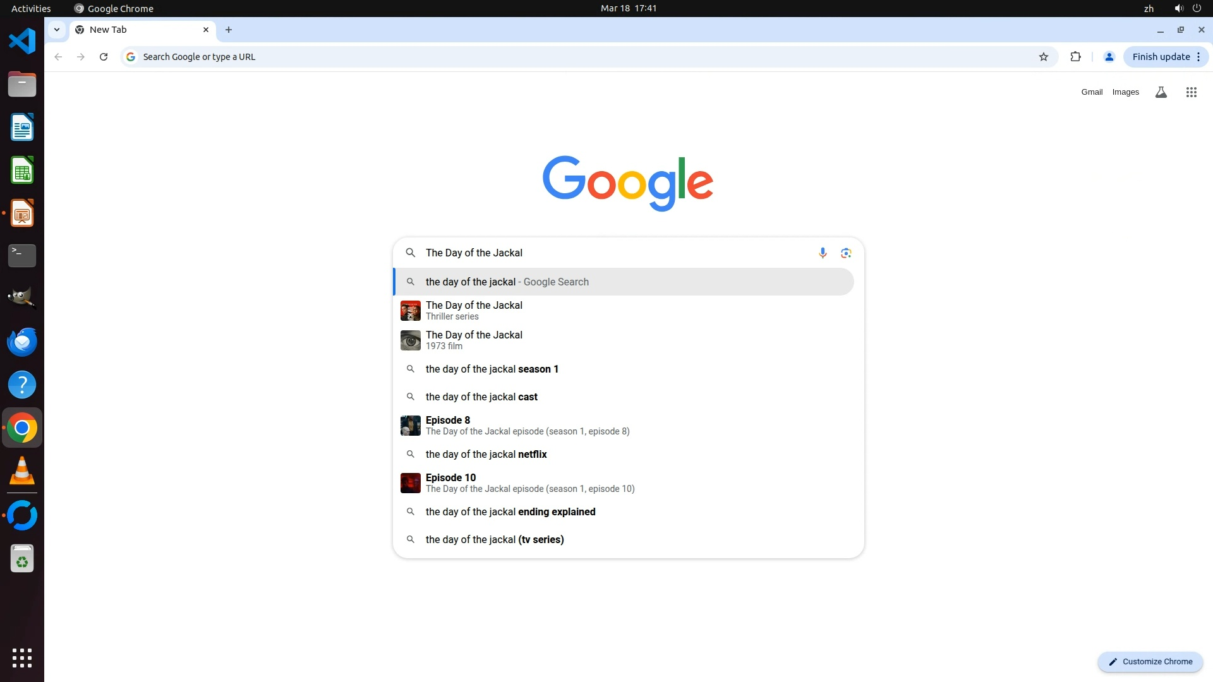Launch Visual Studio Code from dock
The width and height of the screenshot is (1213, 682).
(22, 42)
